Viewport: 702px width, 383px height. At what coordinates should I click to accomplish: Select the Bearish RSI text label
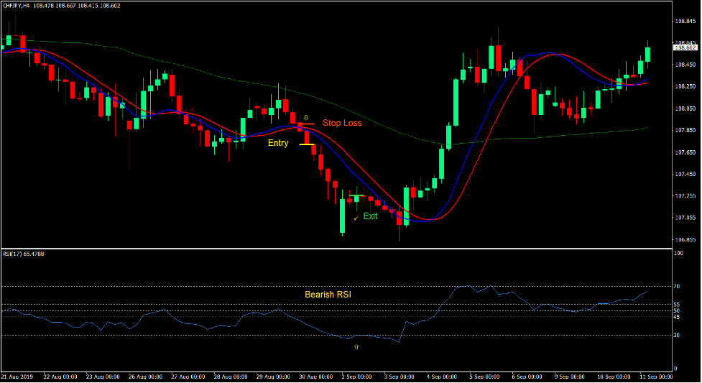pos(328,295)
